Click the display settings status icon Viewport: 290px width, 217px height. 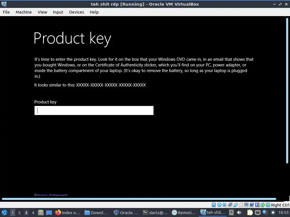pos(246,205)
